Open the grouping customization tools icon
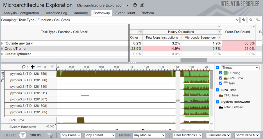This screenshot has height=139, width=263. coord(244,20)
